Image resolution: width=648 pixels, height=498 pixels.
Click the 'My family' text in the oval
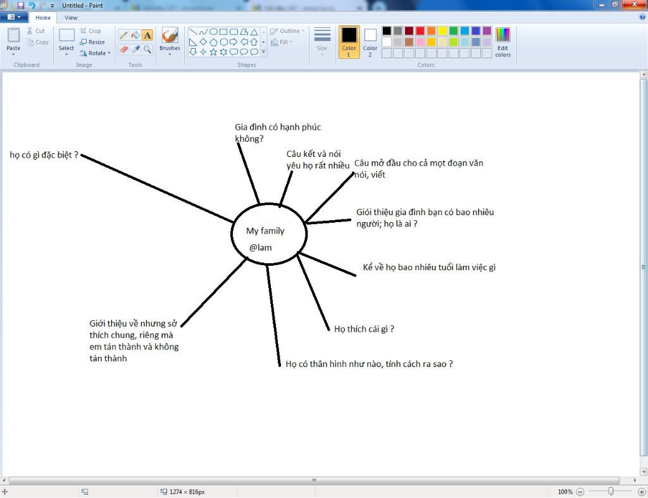tap(265, 230)
